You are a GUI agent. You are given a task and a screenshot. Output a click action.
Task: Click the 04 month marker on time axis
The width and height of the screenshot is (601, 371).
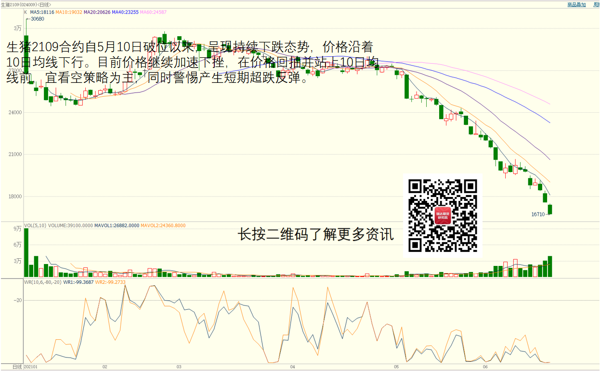[x=292, y=367]
